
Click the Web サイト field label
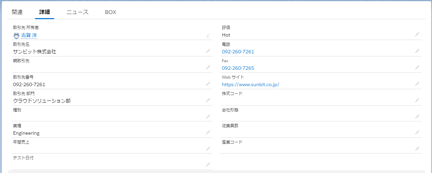(233, 77)
